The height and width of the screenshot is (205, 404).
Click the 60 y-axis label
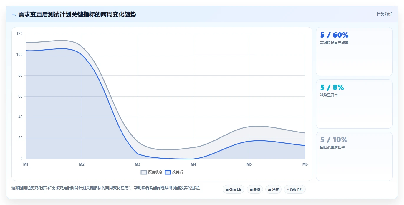pyautogui.click(x=20, y=96)
